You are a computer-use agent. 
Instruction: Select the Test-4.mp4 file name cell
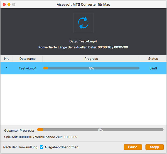click(28, 68)
